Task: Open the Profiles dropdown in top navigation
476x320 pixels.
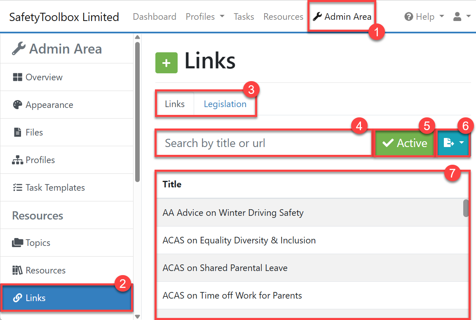Action: pyautogui.click(x=205, y=17)
